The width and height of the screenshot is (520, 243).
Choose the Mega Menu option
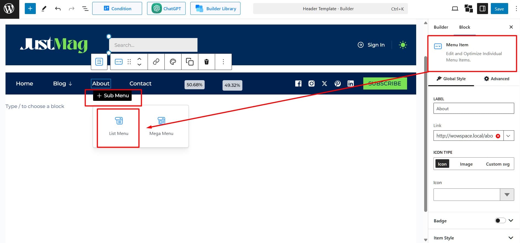click(x=161, y=126)
